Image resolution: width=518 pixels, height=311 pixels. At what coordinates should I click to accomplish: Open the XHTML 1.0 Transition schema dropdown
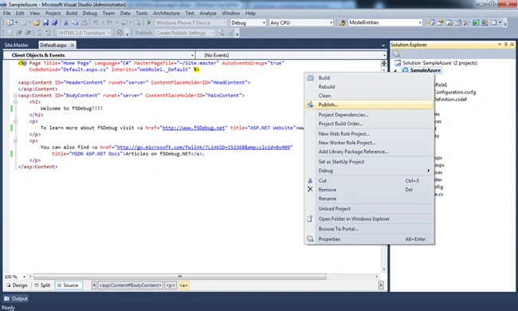(x=109, y=33)
